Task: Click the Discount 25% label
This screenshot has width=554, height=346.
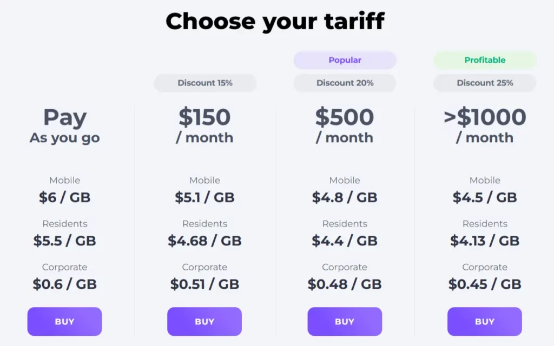Action: 485,83
